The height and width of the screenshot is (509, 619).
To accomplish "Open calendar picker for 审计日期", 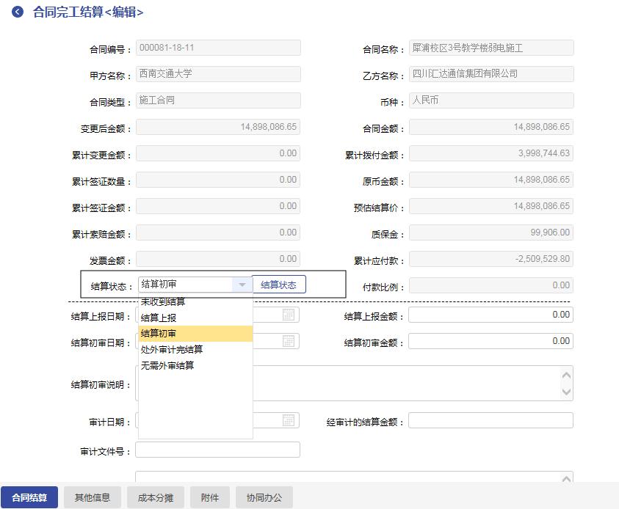I will point(289,420).
